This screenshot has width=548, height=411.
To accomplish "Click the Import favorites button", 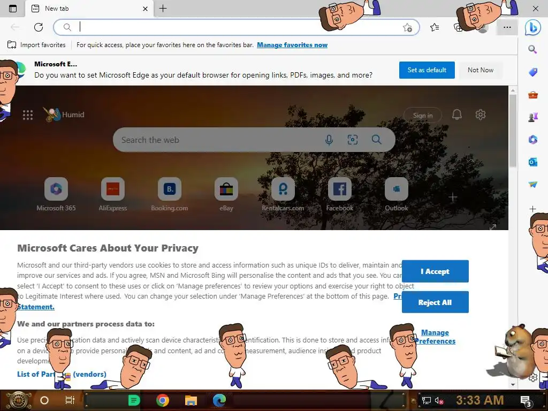I will tap(36, 45).
